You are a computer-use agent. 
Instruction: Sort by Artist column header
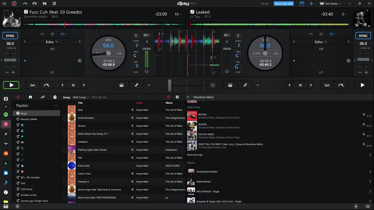pyautogui.click(x=139, y=103)
